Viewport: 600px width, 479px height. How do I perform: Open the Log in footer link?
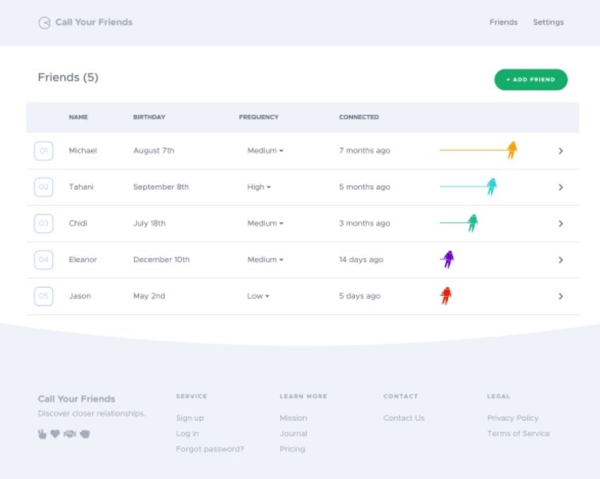pyautogui.click(x=187, y=434)
